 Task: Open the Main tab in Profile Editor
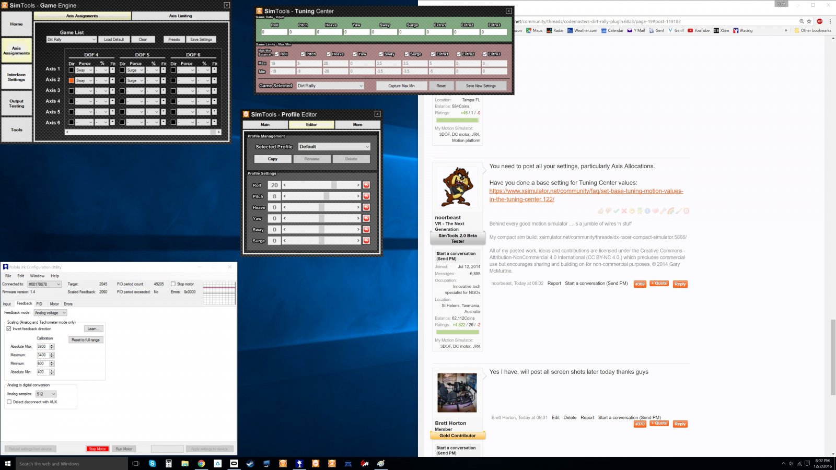click(265, 125)
